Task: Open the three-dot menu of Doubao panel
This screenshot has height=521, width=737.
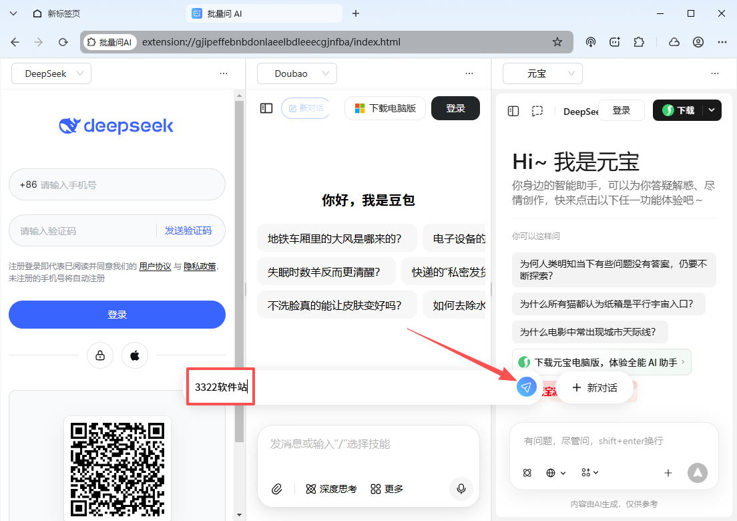Action: tap(469, 73)
